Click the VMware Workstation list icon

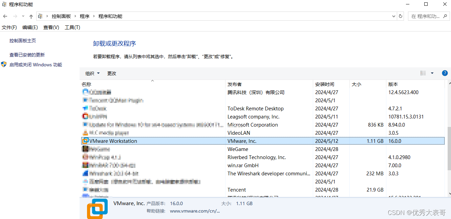(85, 141)
